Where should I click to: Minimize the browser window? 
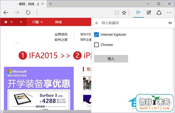pos(148,4)
